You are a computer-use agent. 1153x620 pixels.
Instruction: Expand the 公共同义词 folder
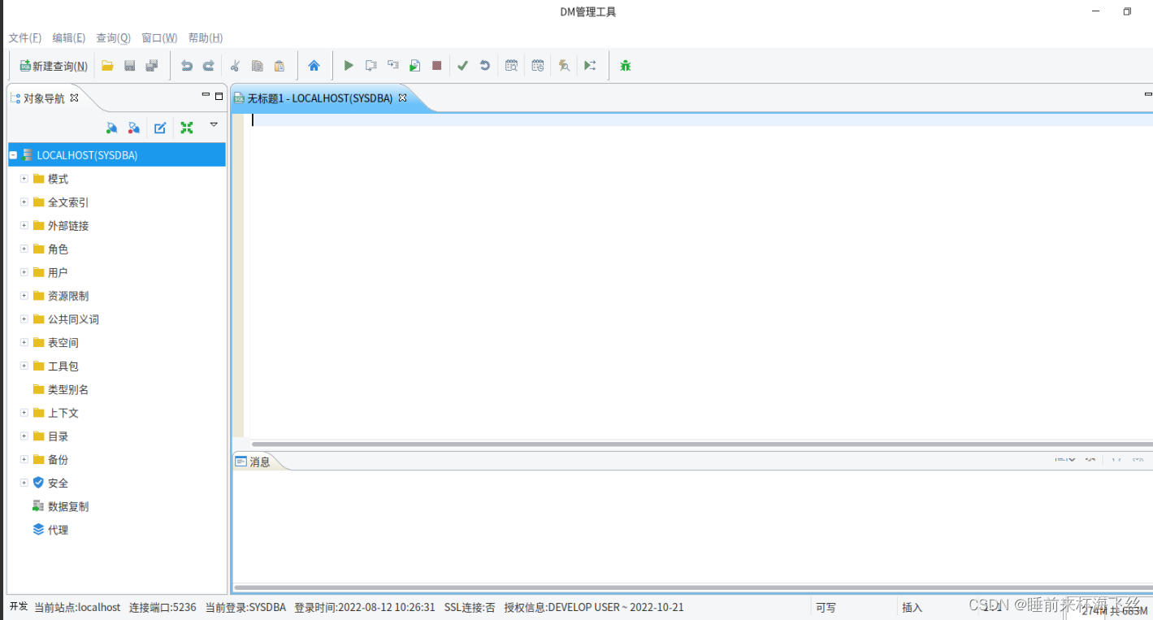[24, 319]
